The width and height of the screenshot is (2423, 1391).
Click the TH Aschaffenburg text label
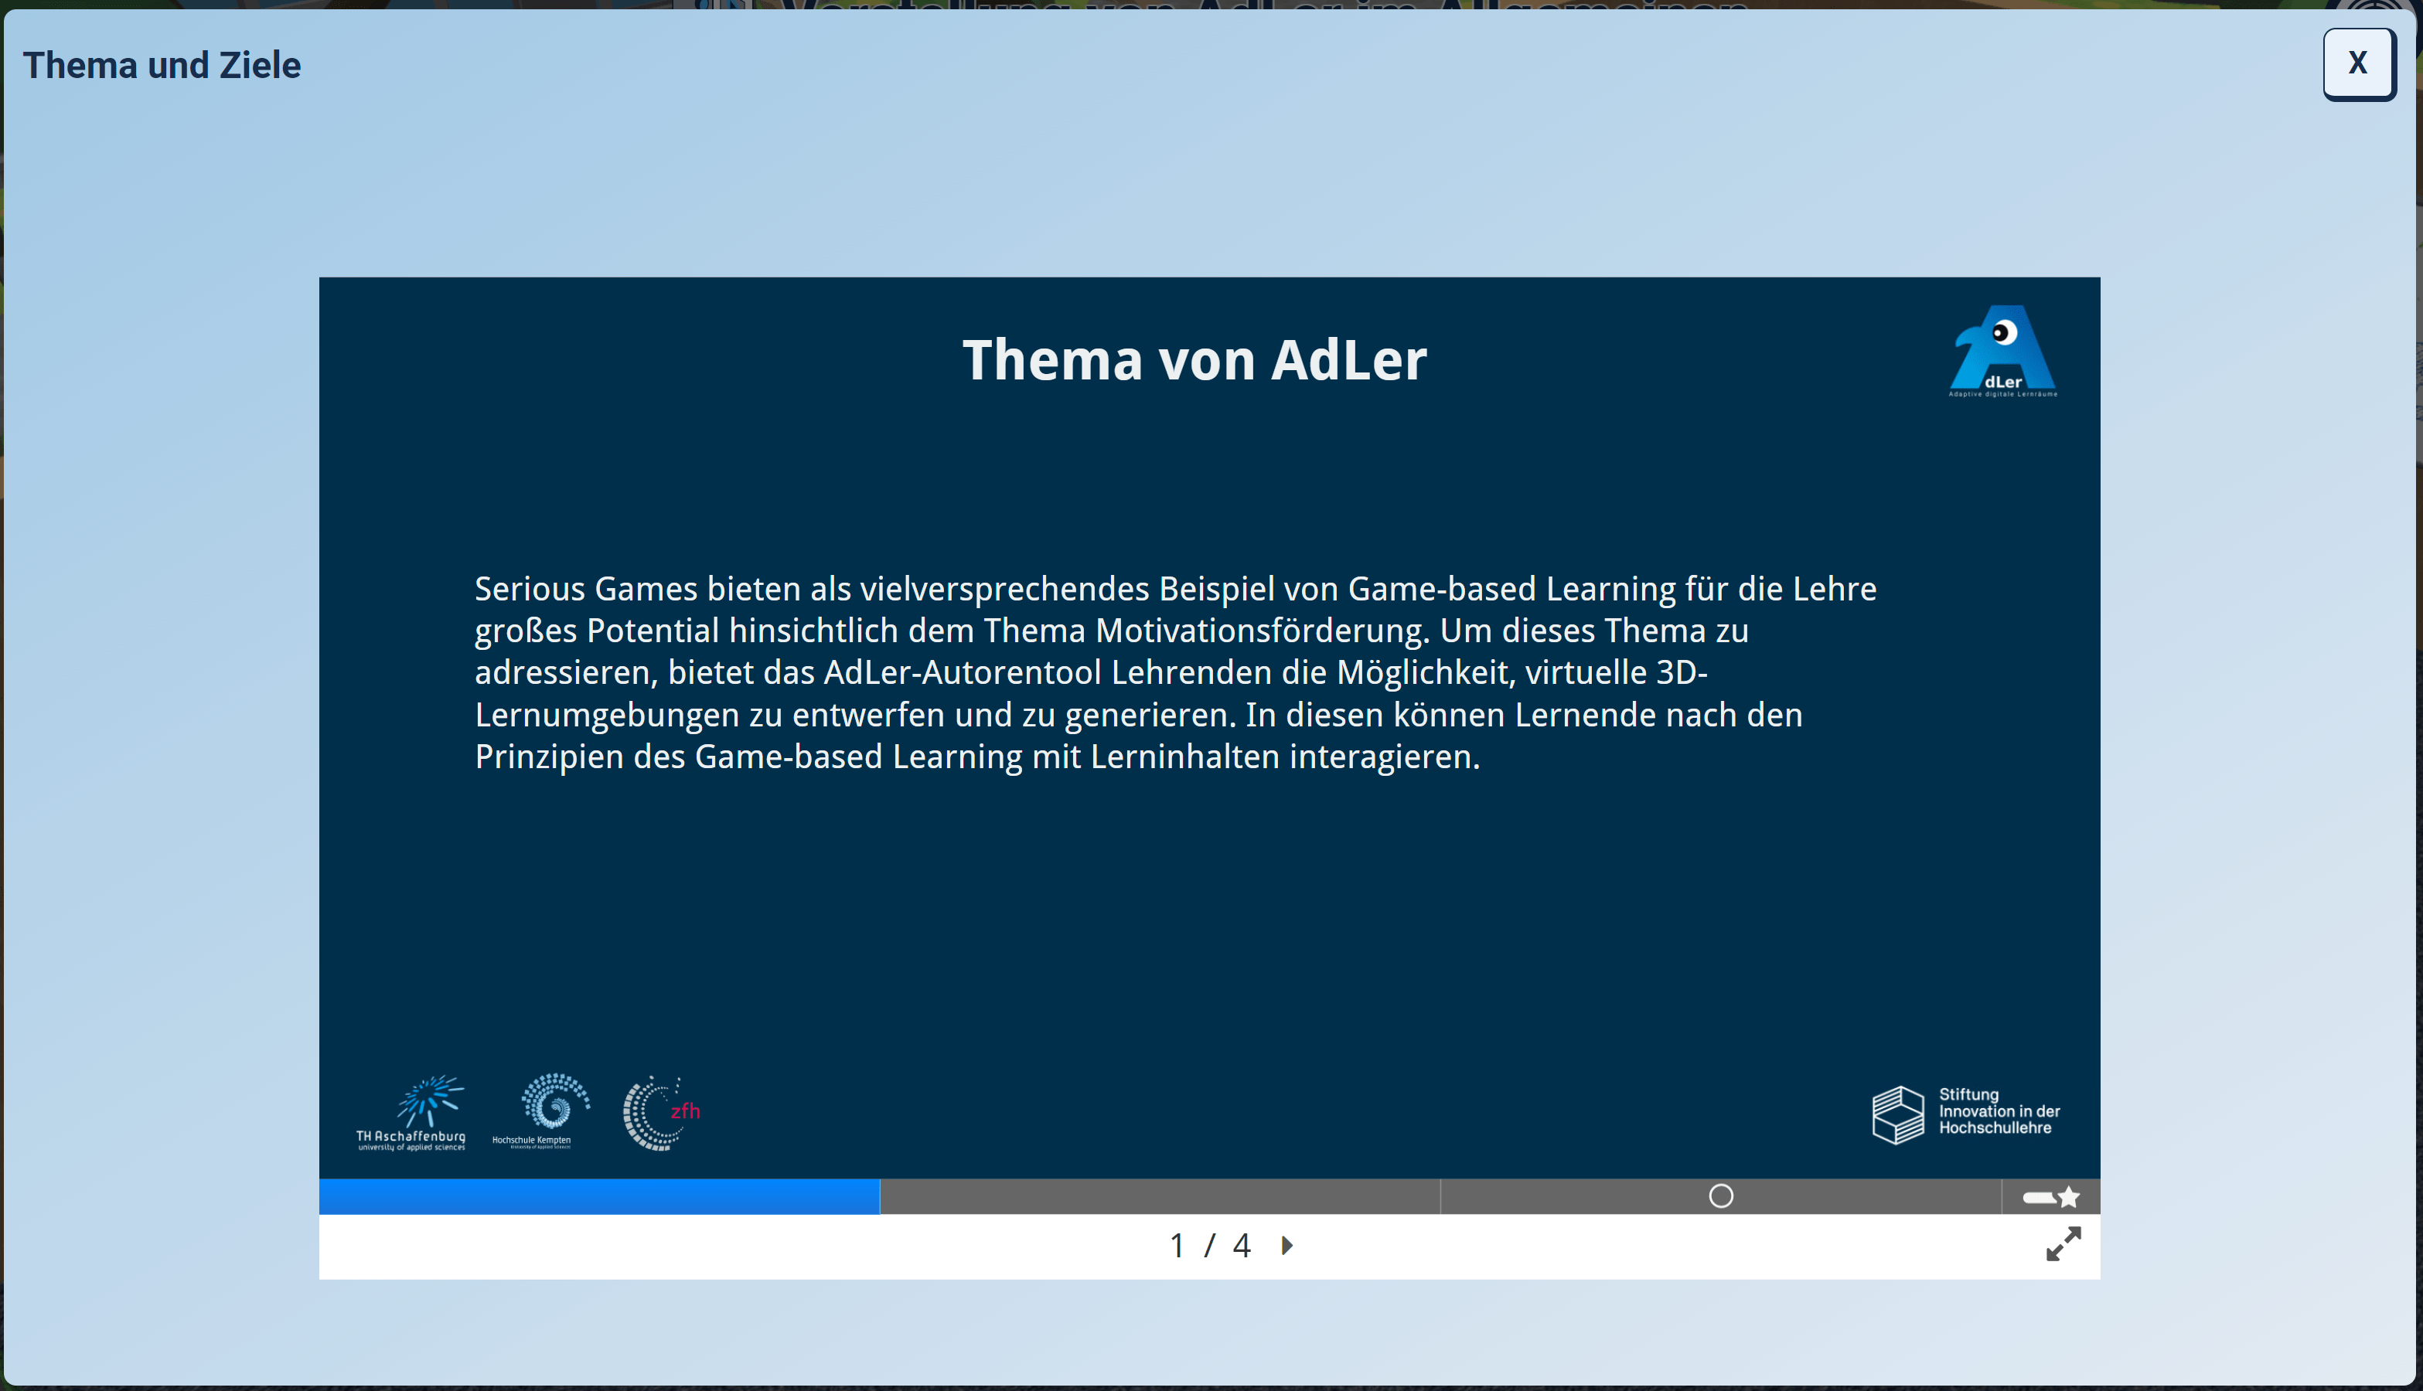411,1137
